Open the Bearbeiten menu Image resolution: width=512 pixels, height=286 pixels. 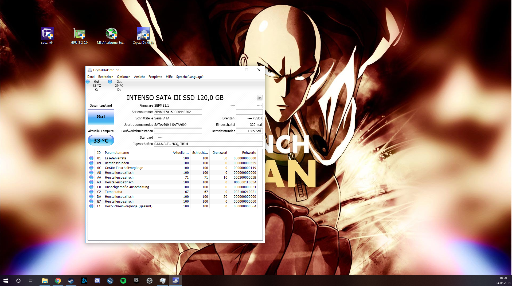[106, 77]
